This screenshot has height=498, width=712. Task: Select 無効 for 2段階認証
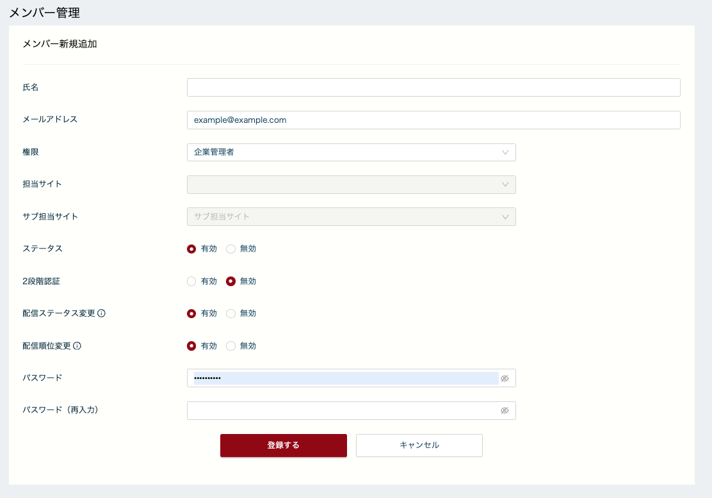tap(231, 282)
